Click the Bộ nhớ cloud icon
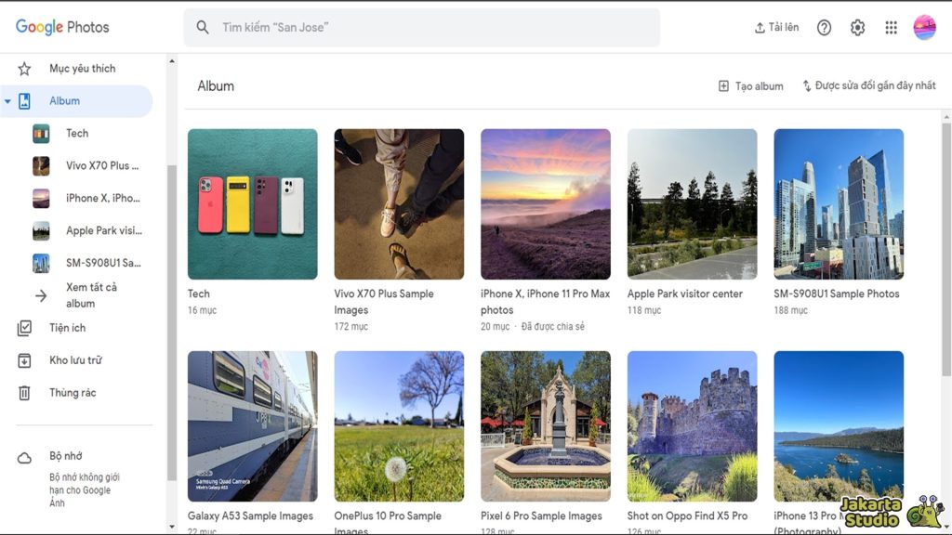Image resolution: width=952 pixels, height=535 pixels. coord(24,458)
